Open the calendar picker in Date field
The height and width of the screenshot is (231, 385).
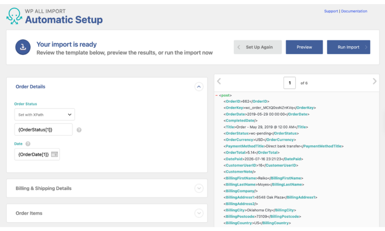point(55,154)
